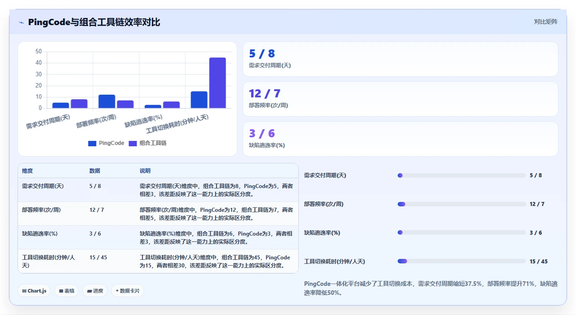
Task: Click the 进度 tag chip
Action: click(x=95, y=291)
